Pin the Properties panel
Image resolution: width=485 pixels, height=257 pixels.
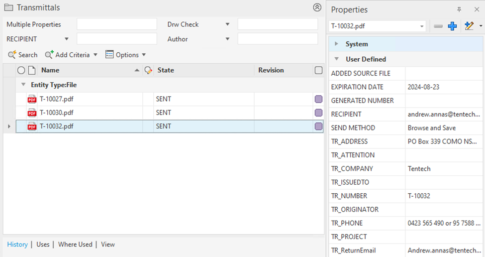pos(459,9)
